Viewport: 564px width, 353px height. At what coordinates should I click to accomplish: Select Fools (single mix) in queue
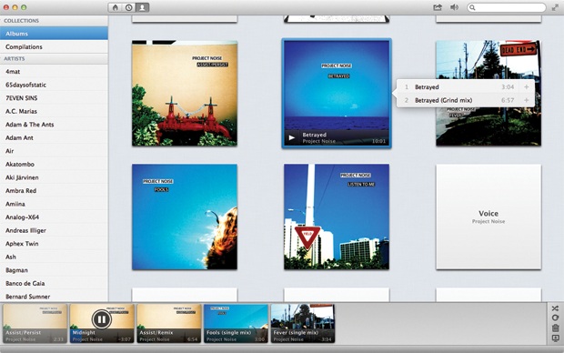236,323
